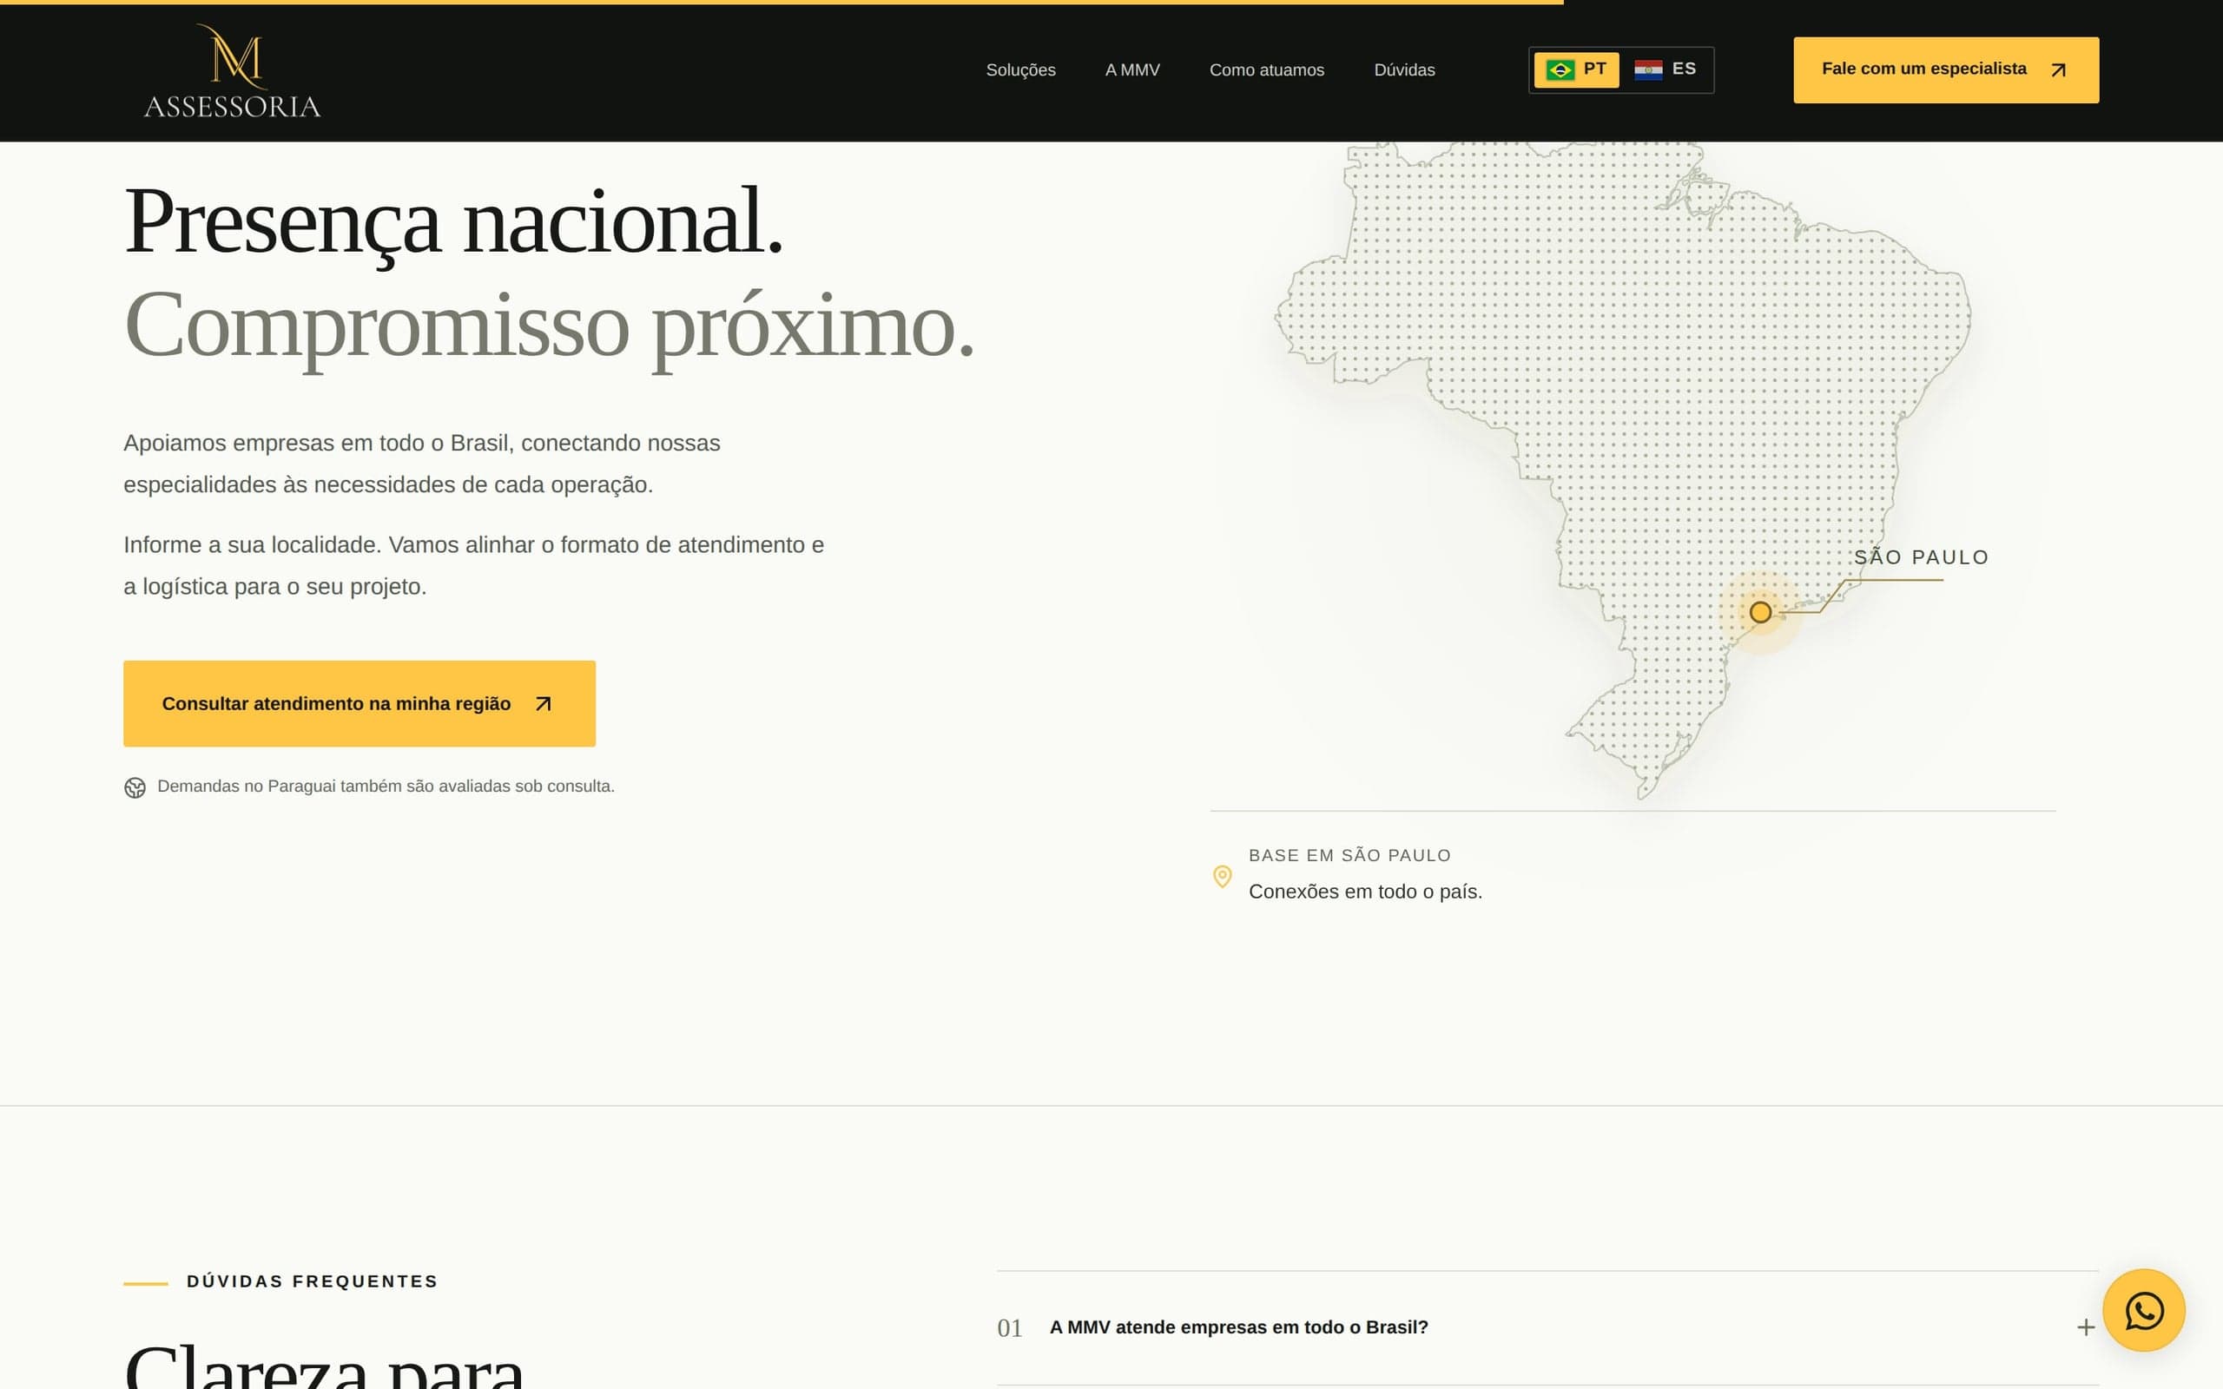The image size is (2223, 1389).
Task: Click Consultar atendimento na minha região
Action: point(360,704)
